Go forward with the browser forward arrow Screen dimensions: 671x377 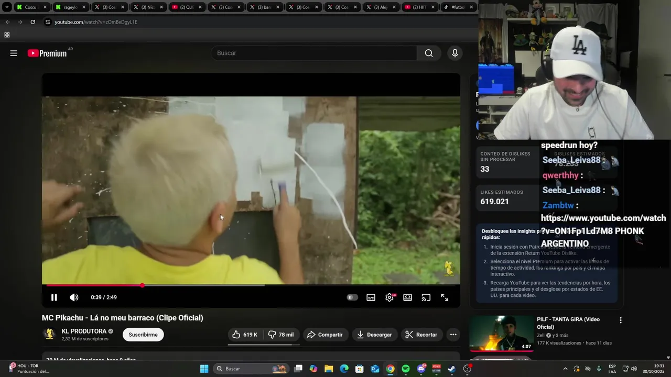coord(20,22)
